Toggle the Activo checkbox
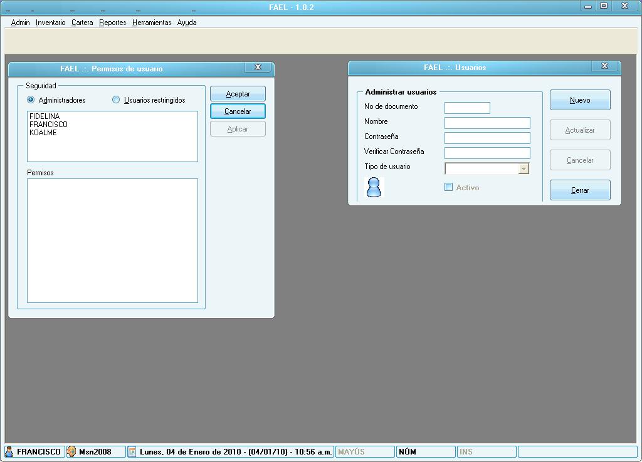 click(x=448, y=187)
